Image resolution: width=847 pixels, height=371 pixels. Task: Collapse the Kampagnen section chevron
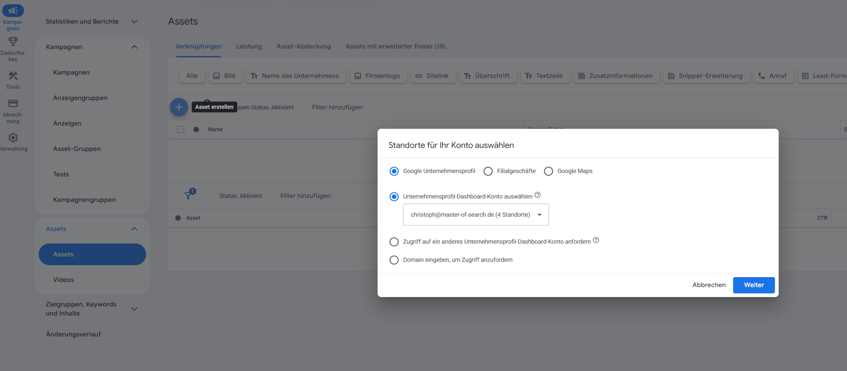tap(134, 47)
